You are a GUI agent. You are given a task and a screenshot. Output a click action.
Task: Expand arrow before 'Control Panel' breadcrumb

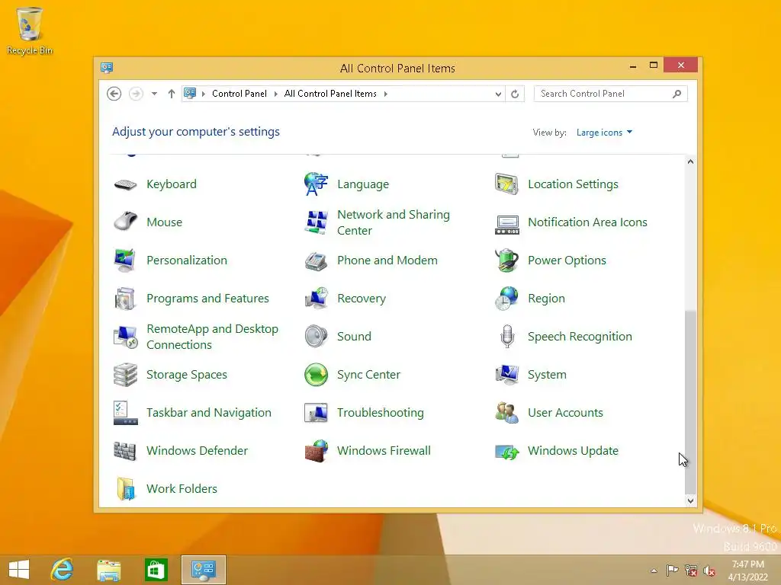point(203,94)
